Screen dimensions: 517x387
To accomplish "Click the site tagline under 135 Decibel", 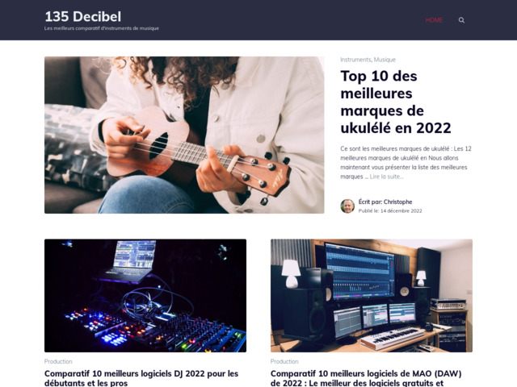I will tap(102, 28).
